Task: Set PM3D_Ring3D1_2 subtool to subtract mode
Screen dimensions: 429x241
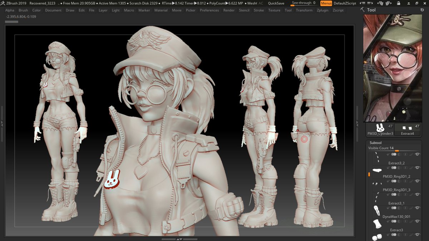Action: coord(399,167)
